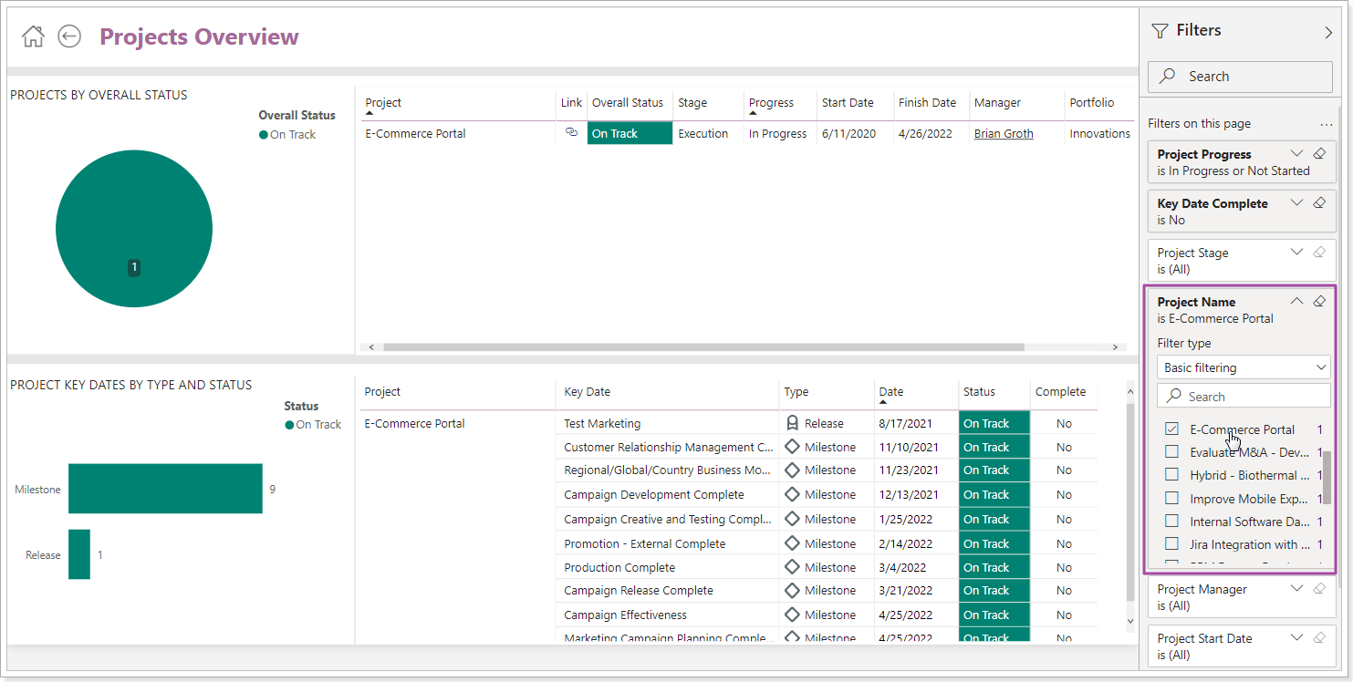
Task: Uncheck the E-Commerce Portal checkbox
Action: tap(1171, 429)
